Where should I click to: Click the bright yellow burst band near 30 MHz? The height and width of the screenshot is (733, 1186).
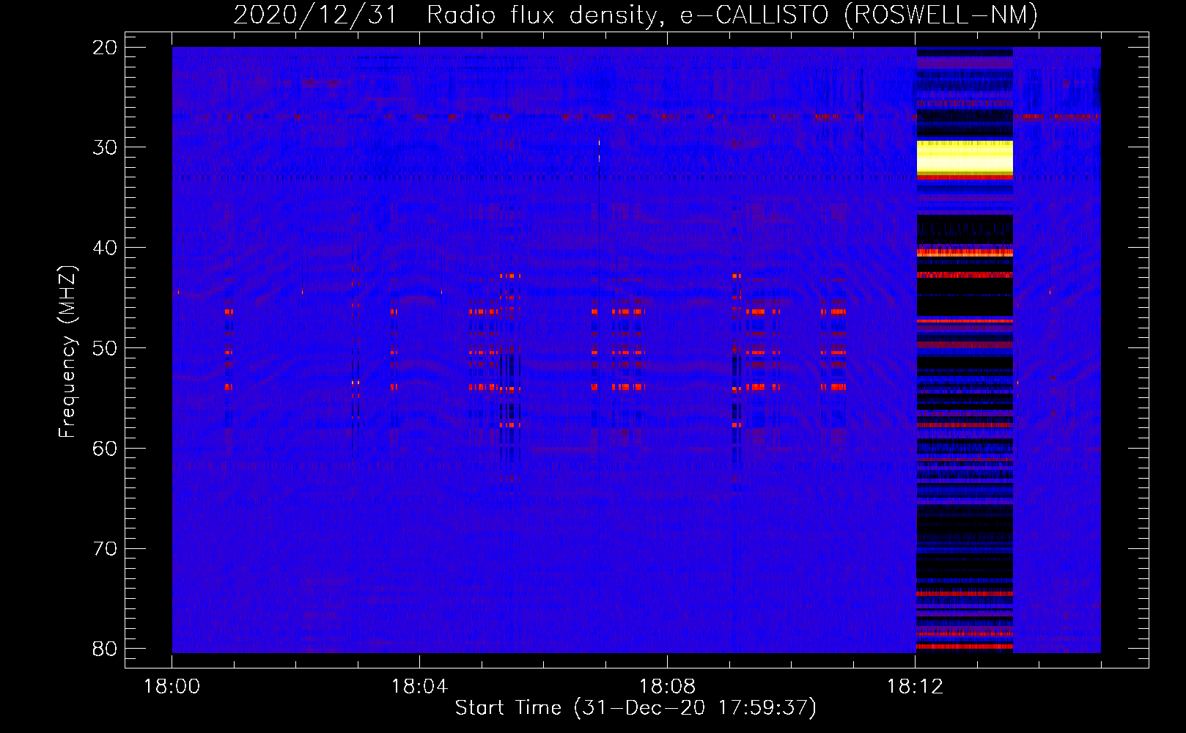point(965,158)
